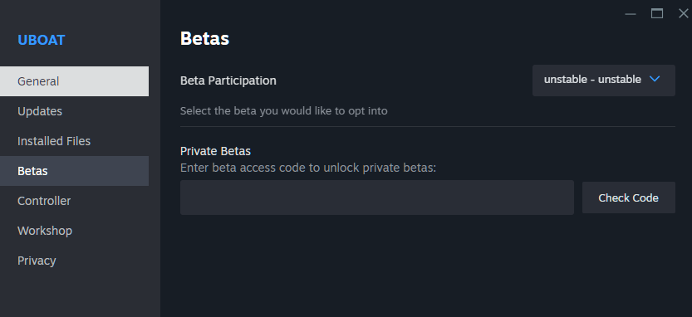
Task: Open the Workshop section
Action: tap(74, 231)
